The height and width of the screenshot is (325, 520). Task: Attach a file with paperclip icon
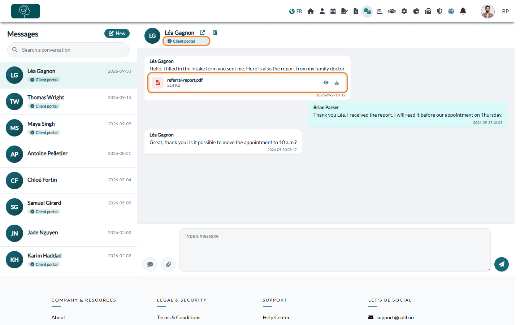click(168, 264)
